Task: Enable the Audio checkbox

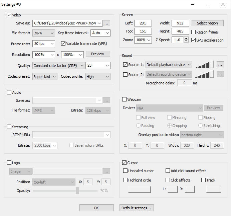Action: coord(9,92)
